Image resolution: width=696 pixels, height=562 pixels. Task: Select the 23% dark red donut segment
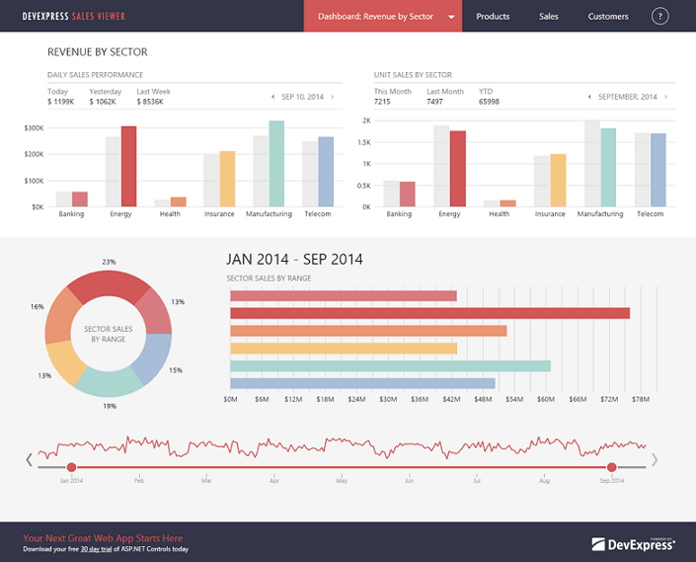coord(108,284)
